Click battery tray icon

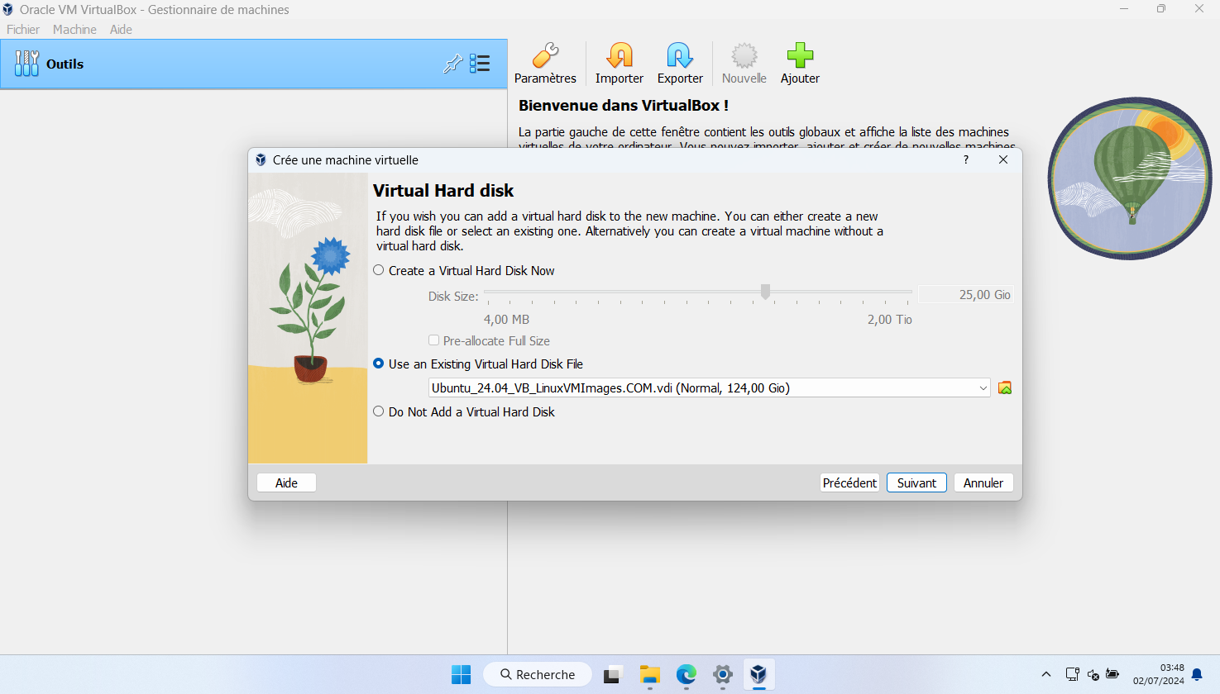(x=1112, y=674)
